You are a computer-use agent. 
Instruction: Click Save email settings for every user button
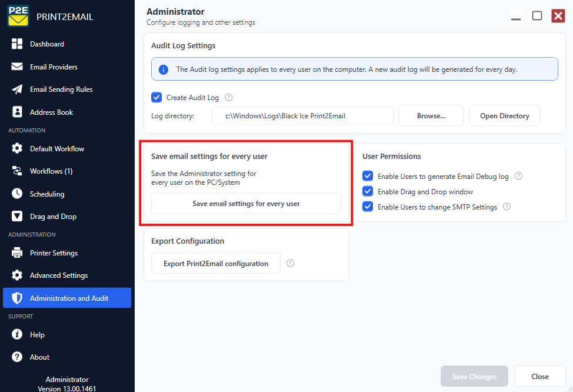point(246,203)
